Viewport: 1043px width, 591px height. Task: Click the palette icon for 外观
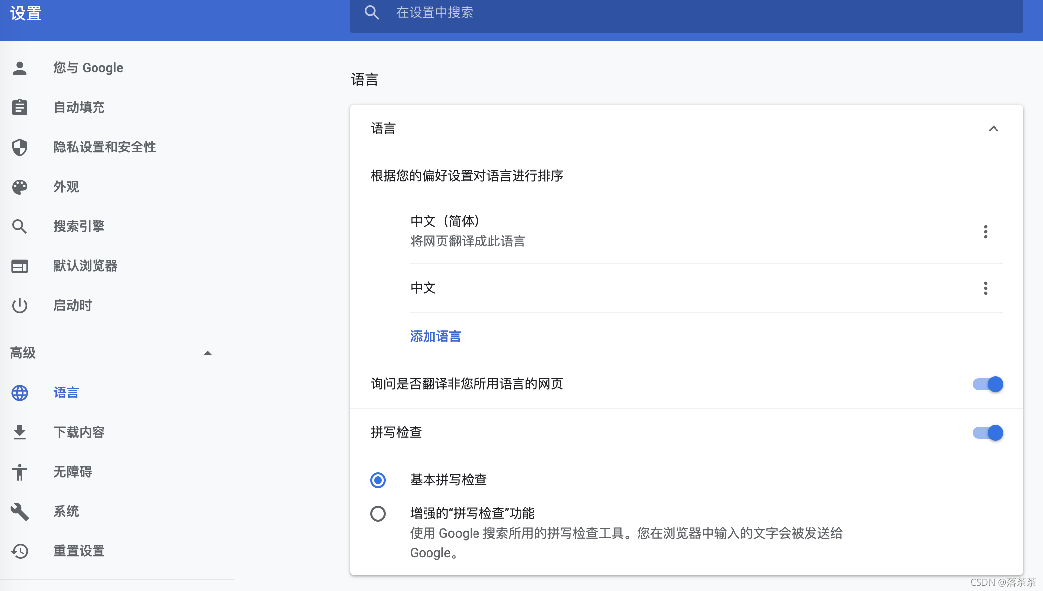[x=20, y=187]
